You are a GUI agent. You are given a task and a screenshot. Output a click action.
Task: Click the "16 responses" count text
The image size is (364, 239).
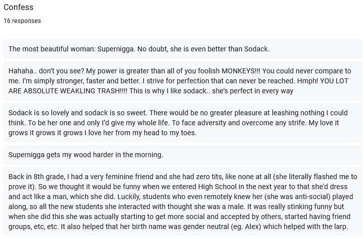point(22,21)
